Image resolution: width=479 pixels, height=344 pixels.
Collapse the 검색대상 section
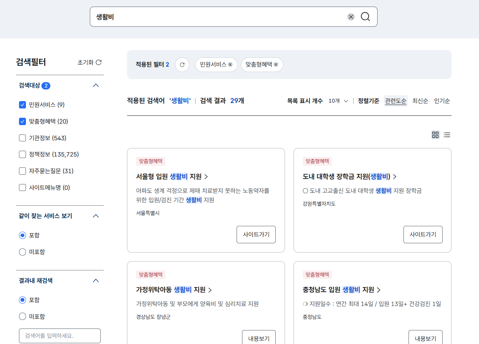[96, 85]
